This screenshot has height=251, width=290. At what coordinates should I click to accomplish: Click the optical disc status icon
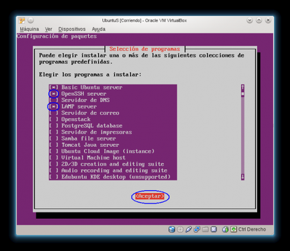click(180, 230)
